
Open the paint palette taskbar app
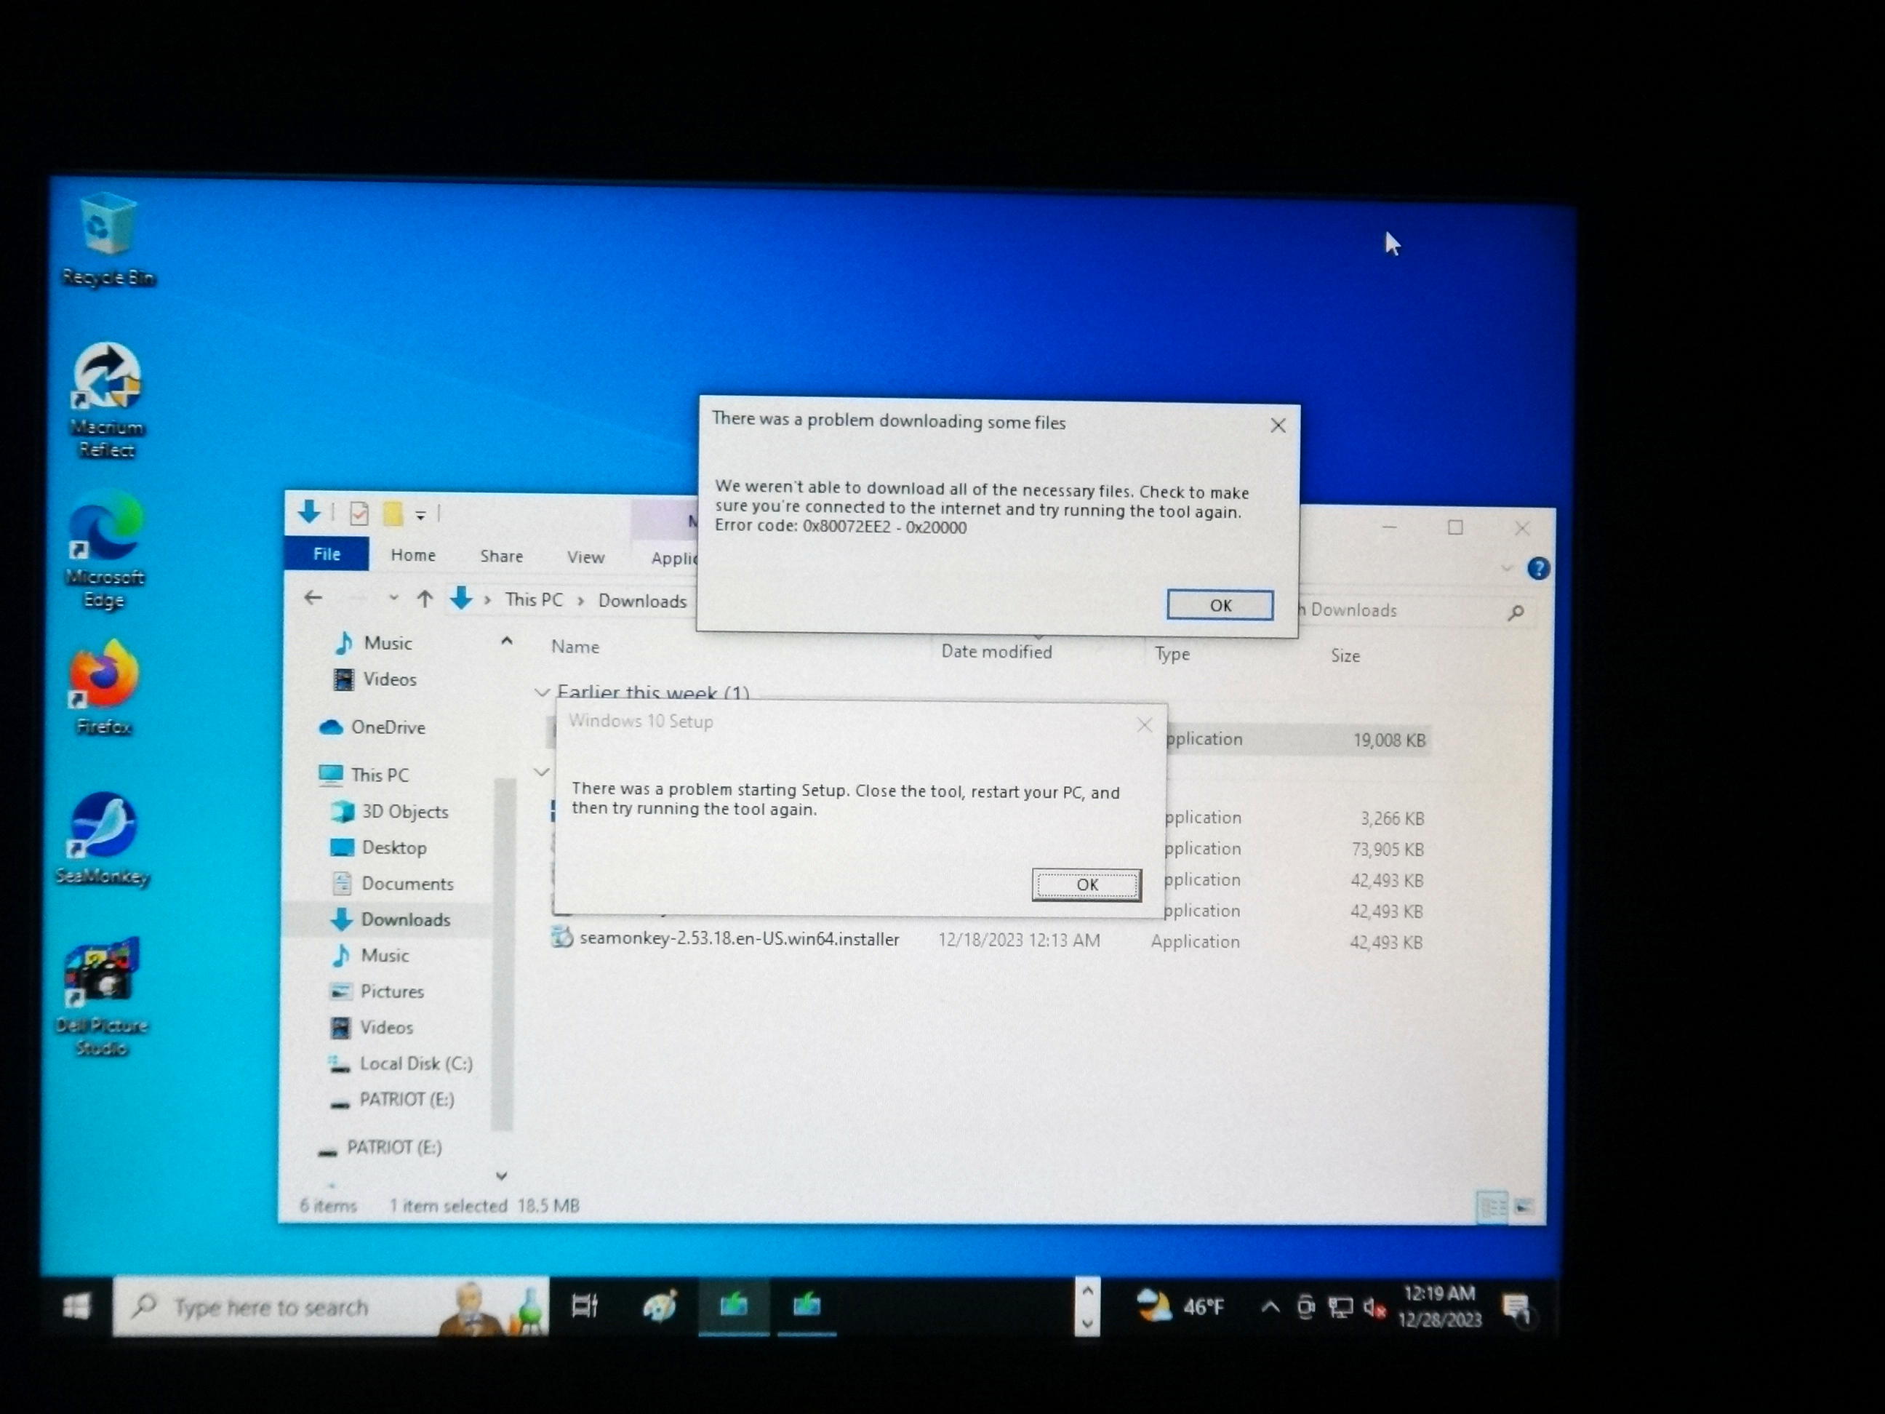click(x=660, y=1306)
